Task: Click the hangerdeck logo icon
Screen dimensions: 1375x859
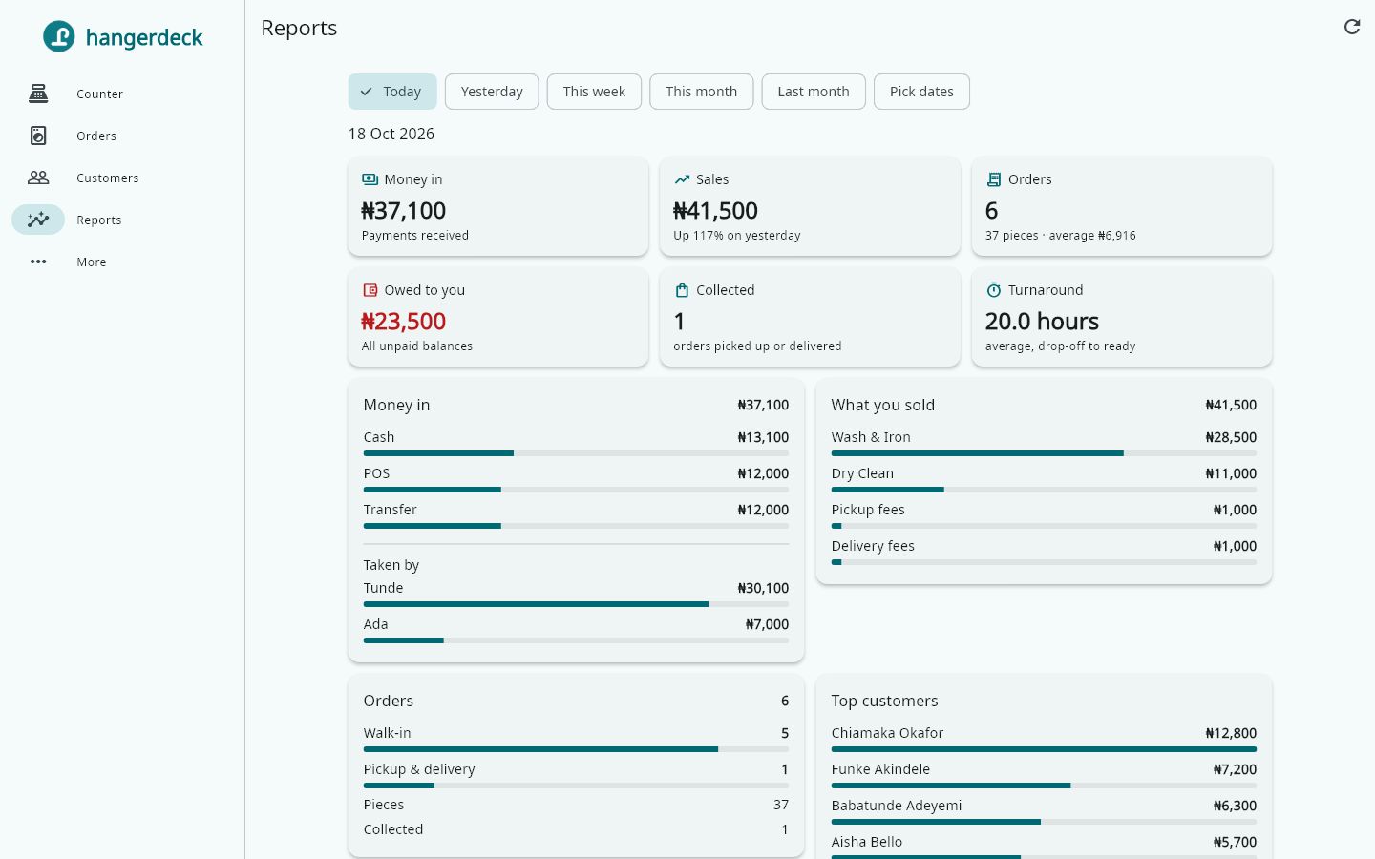Action: [x=59, y=36]
